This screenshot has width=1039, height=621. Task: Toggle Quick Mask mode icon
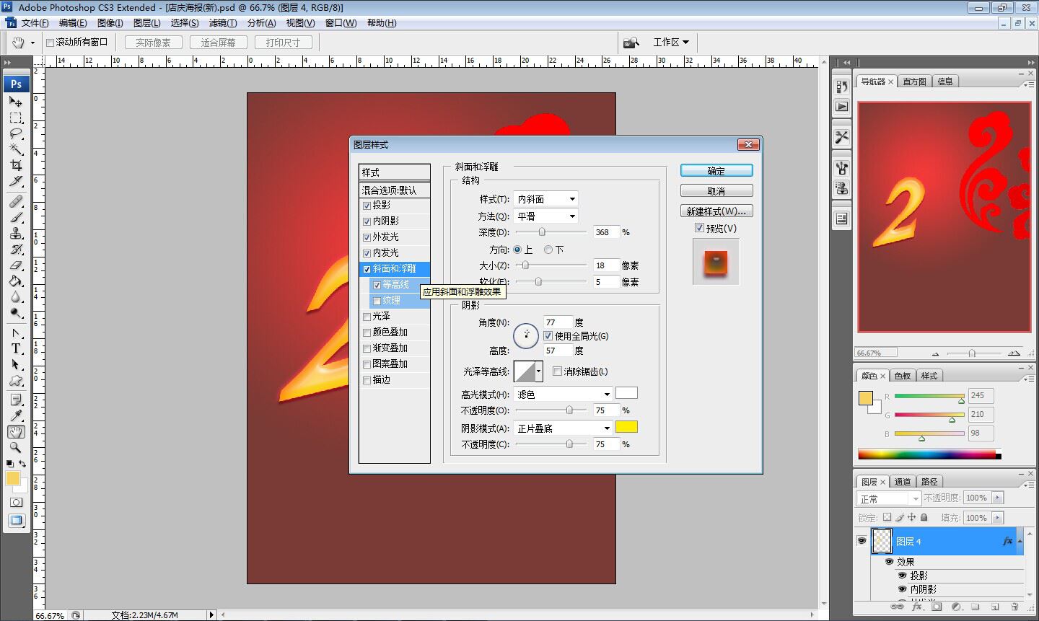click(x=16, y=502)
